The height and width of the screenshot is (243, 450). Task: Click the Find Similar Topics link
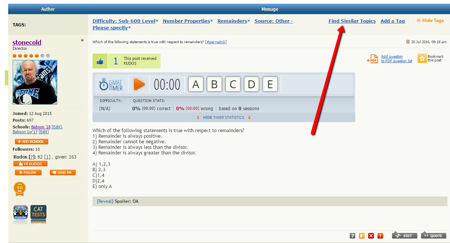point(352,21)
